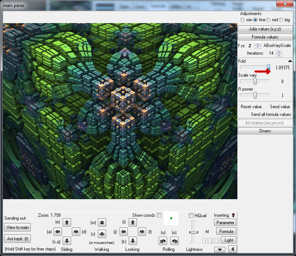The width and height of the screenshot is (296, 256).
Task: Enable the HiQual checkbox
Action: pos(191,215)
